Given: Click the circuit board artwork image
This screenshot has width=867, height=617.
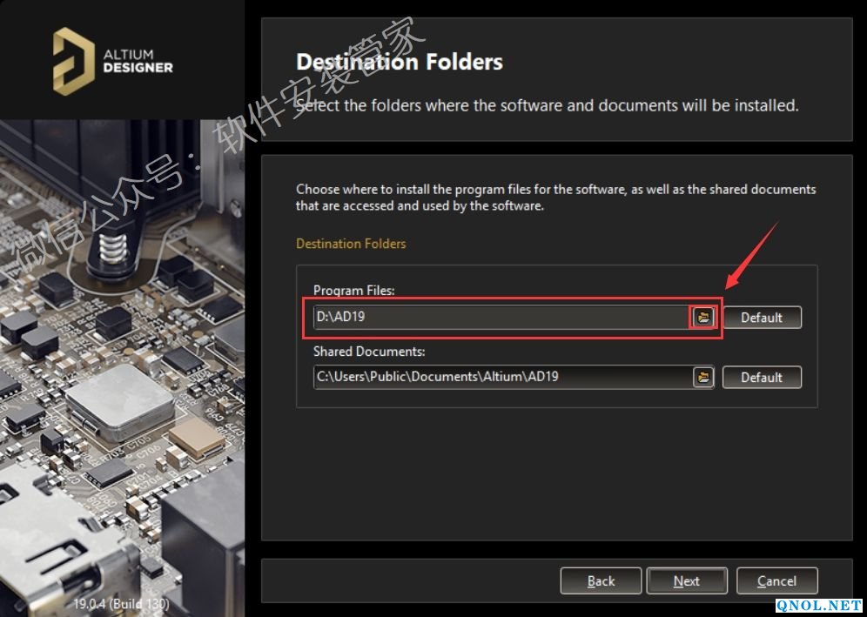Looking at the screenshot, I should (x=122, y=366).
